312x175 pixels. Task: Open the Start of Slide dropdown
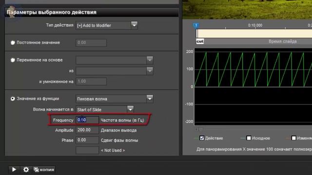pyautogui.click(x=130, y=109)
